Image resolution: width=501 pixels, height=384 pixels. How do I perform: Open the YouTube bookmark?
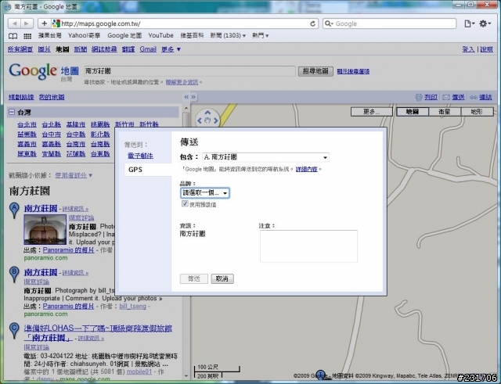pos(160,35)
